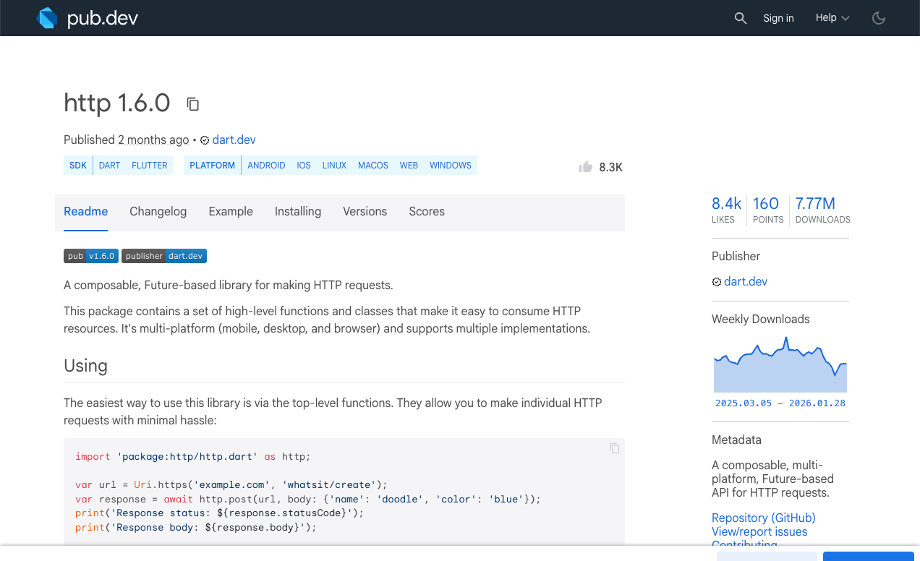Open dart.dev publisher link under title
The height and width of the screenshot is (561, 920).
[x=234, y=140]
